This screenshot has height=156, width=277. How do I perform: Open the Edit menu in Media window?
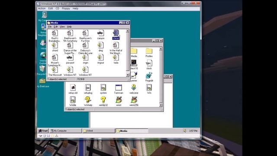click(56, 27)
